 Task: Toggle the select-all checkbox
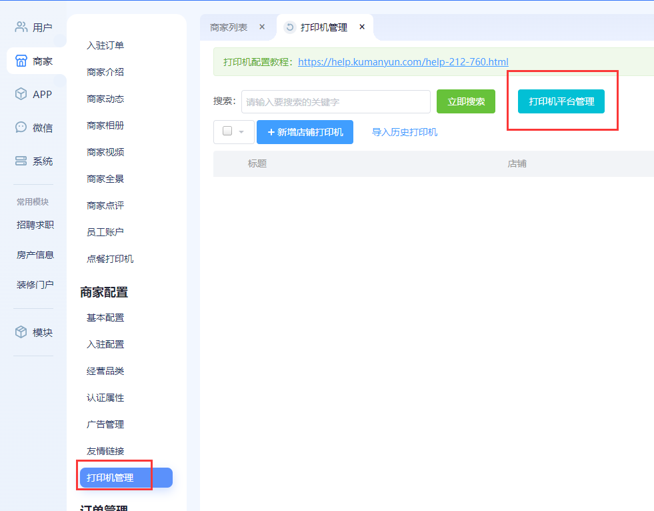point(227,131)
